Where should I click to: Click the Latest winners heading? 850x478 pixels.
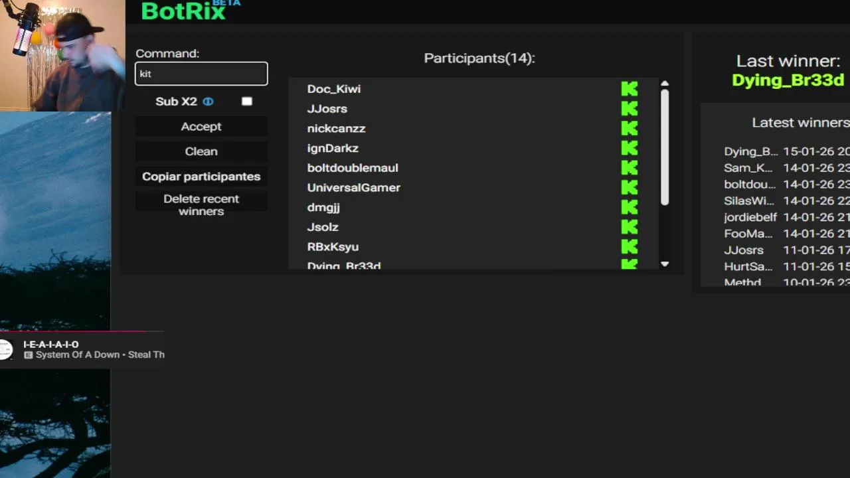[800, 122]
